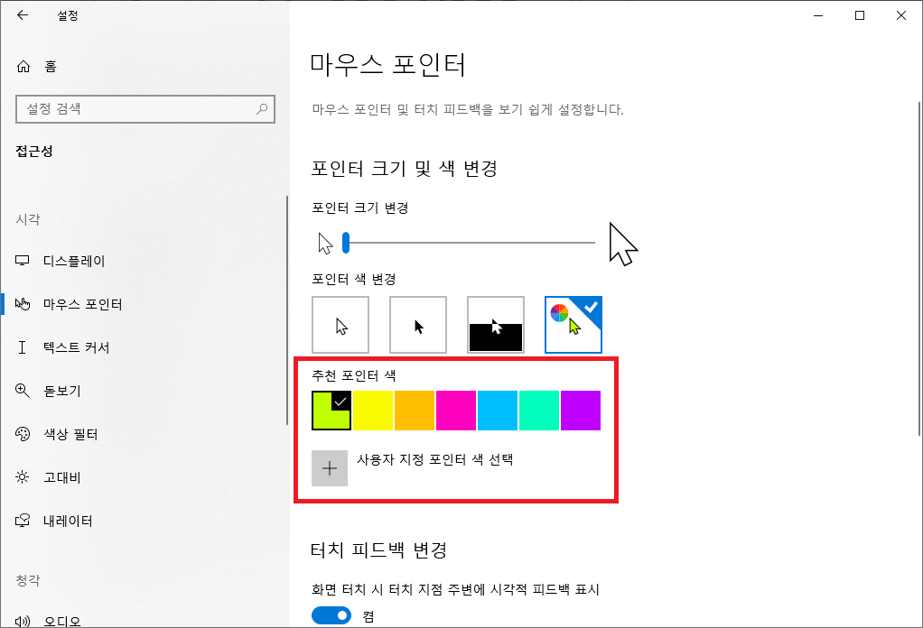Screen dimensions: 923x628
Task: Focus the 설정 검색 search field
Action: point(145,109)
